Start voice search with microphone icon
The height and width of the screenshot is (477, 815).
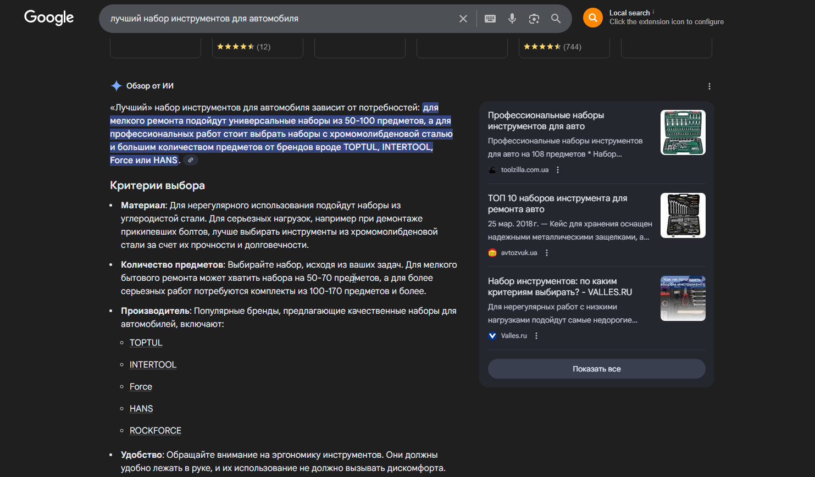[512, 19]
